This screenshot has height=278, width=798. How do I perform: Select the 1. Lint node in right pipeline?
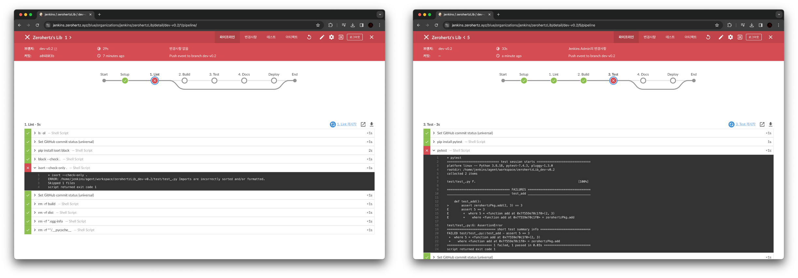(554, 81)
